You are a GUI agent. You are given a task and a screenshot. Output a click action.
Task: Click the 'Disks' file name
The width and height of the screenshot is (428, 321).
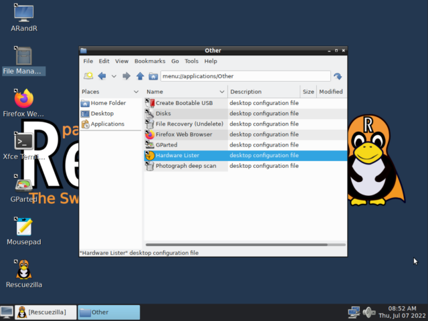pyautogui.click(x=163, y=113)
